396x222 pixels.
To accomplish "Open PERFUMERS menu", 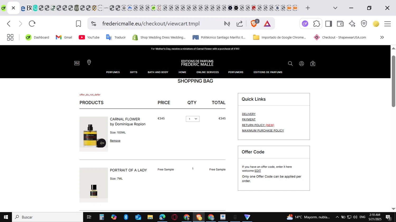I will [x=236, y=72].
